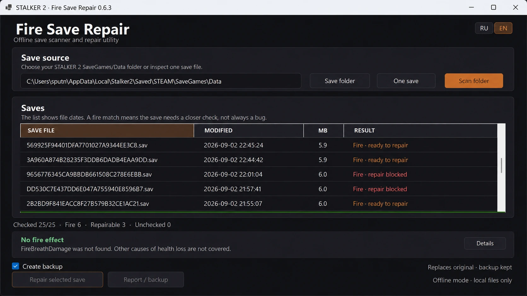Click modified date 2026-09-02 21:57:41
Screen dimensions: 527x296
pyautogui.click(x=233, y=189)
